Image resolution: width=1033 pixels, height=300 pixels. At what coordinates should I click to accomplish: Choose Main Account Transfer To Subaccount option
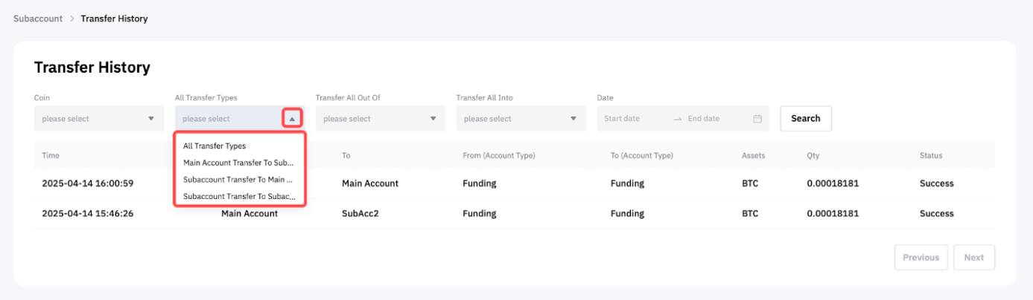238,163
